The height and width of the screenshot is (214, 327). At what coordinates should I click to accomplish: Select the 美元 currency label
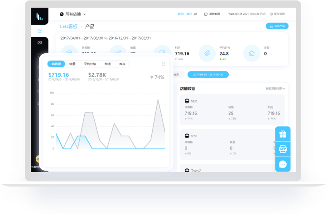pos(189,14)
